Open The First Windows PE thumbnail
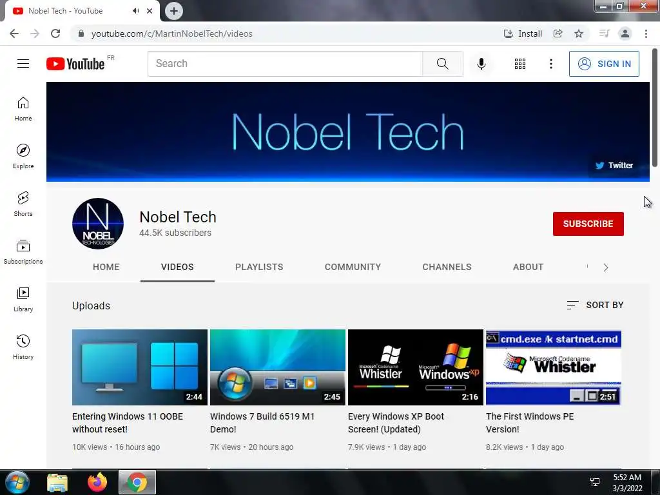This screenshot has height=495, width=660. (x=553, y=367)
